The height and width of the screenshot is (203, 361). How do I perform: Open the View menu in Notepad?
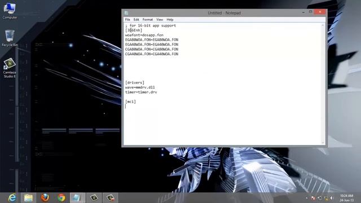(160, 20)
